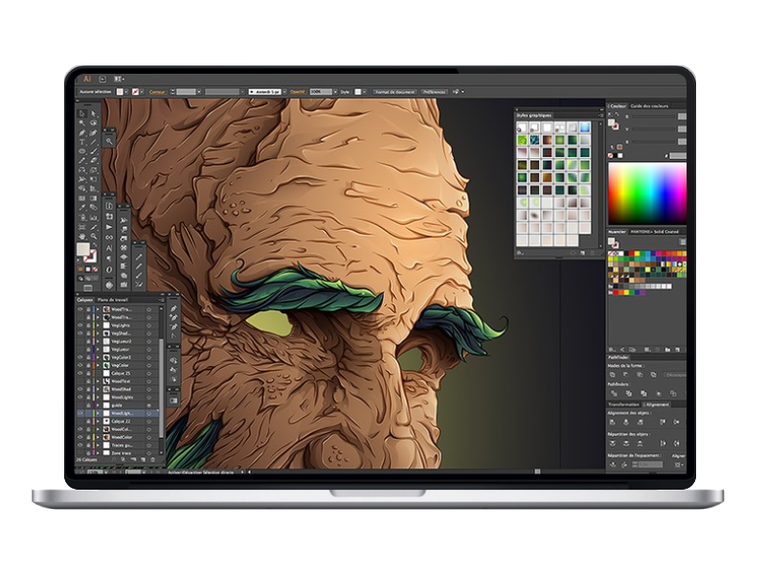The image size is (766, 575).
Task: Select the Lasso tool
Action: pos(93,124)
